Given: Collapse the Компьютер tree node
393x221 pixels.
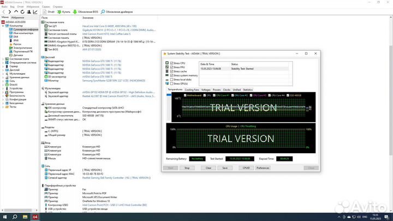Looking at the screenshot, I should 3,26.
